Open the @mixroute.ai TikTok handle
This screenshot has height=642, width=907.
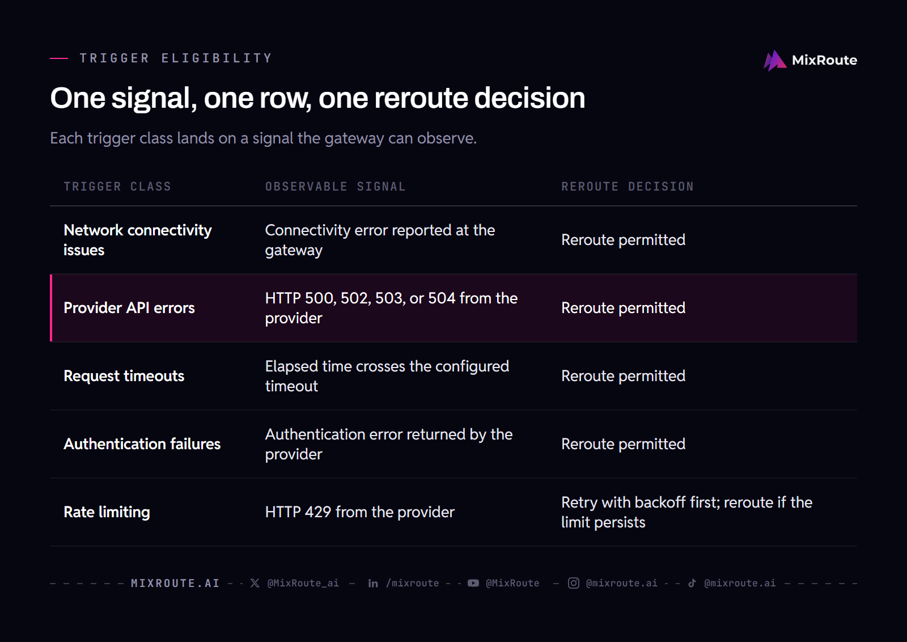coord(740,583)
